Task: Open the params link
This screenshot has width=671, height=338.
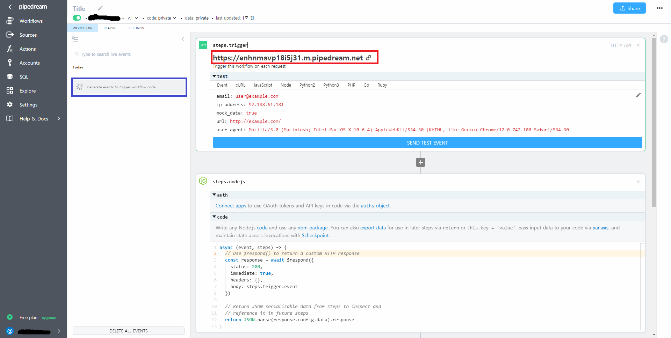Action: tap(600, 228)
